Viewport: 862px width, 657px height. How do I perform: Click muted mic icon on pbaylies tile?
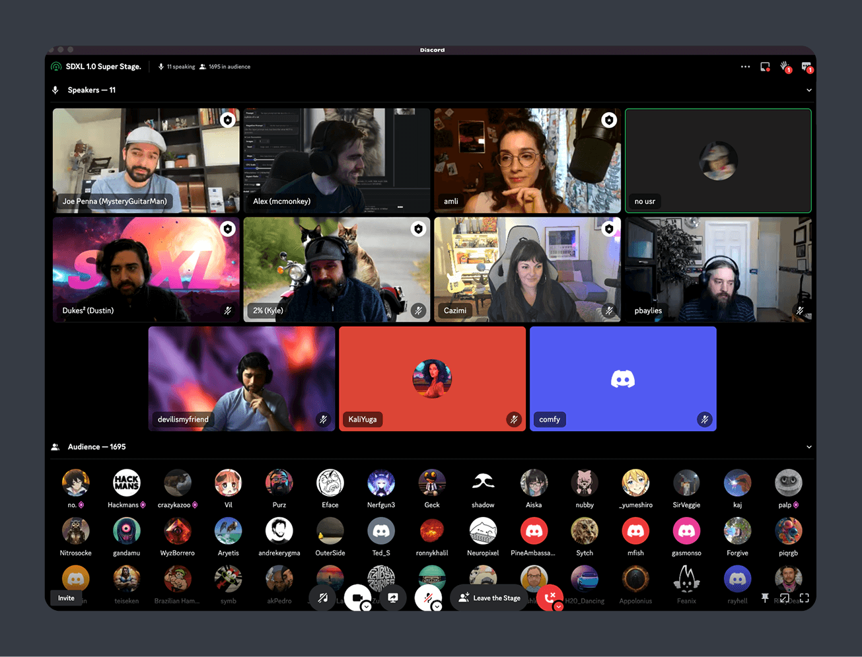pyautogui.click(x=800, y=310)
